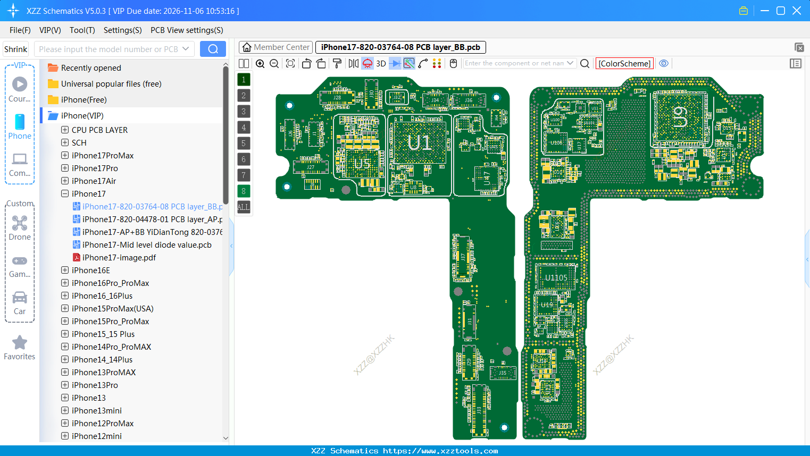Select the curved trace measuring tool
This screenshot has height=456, width=810.
[423, 63]
